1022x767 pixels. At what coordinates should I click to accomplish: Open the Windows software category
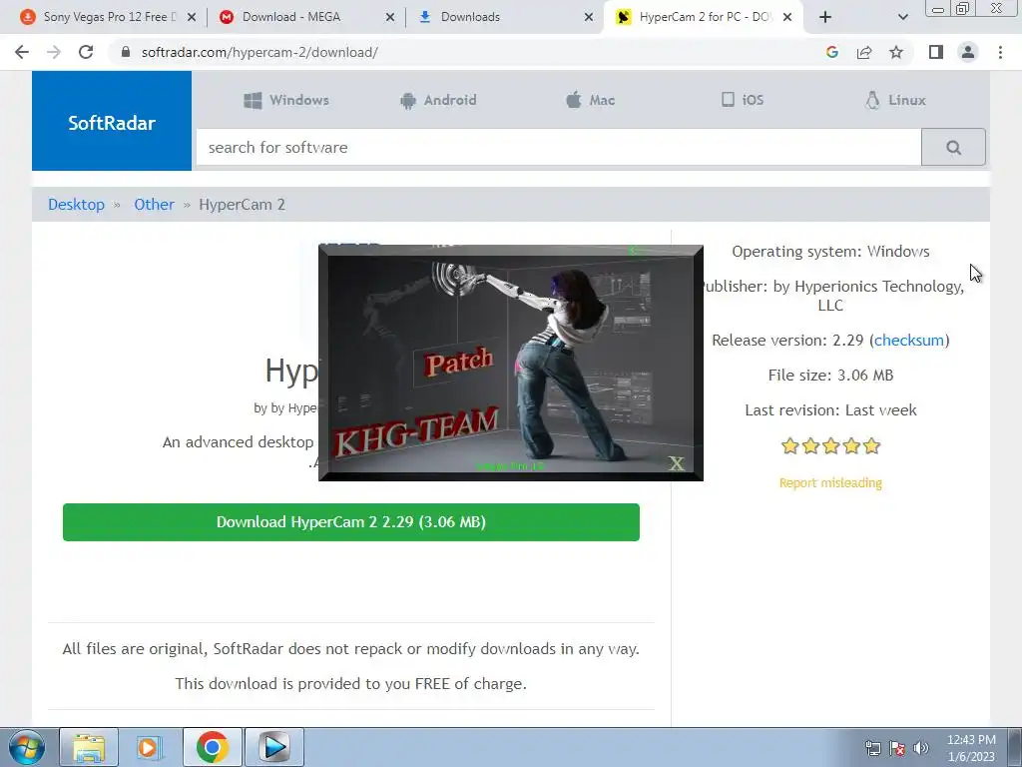(x=286, y=100)
